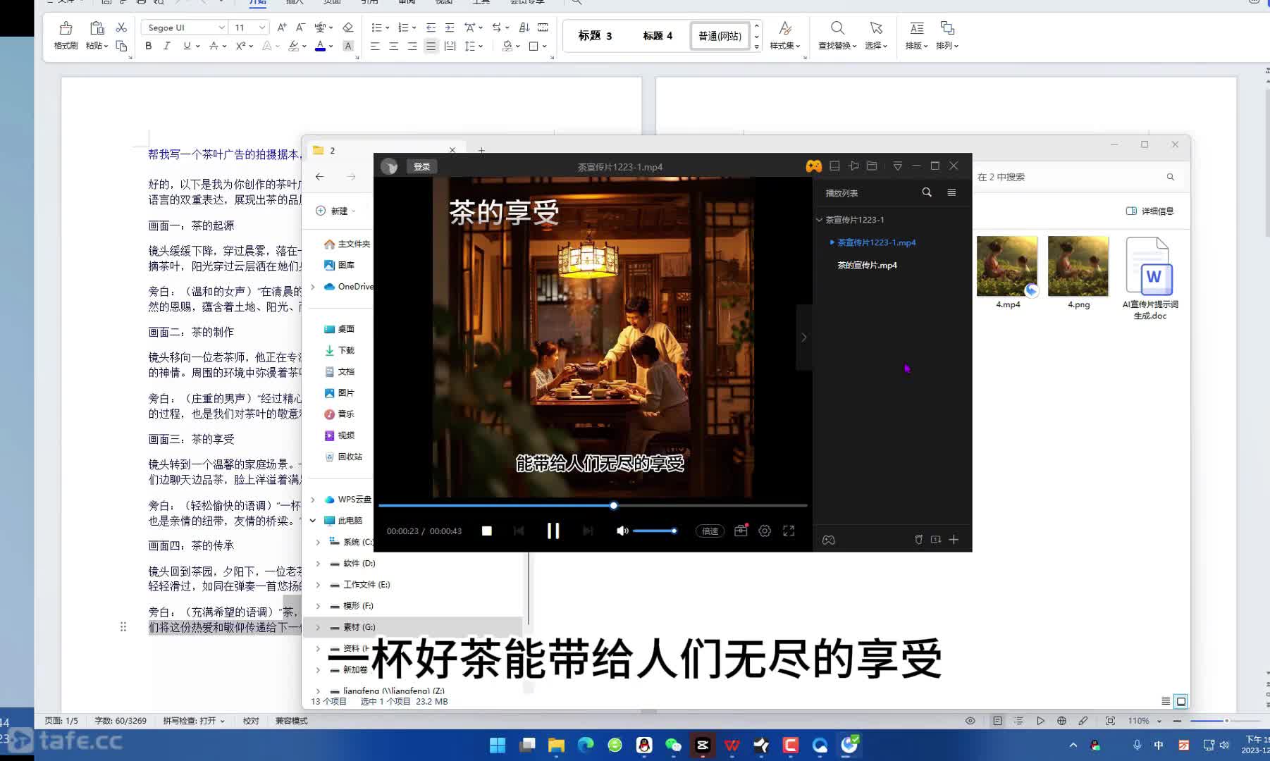Image resolution: width=1270 pixels, height=761 pixels.
Task: Toggle justified paragraph alignment
Action: (x=431, y=46)
